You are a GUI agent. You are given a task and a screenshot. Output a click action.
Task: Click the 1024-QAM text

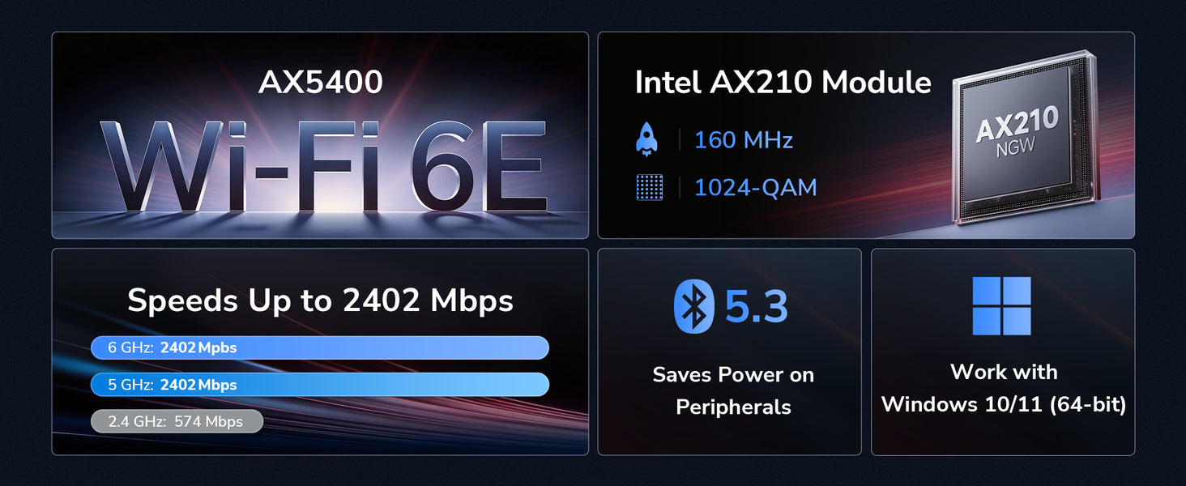tap(755, 187)
